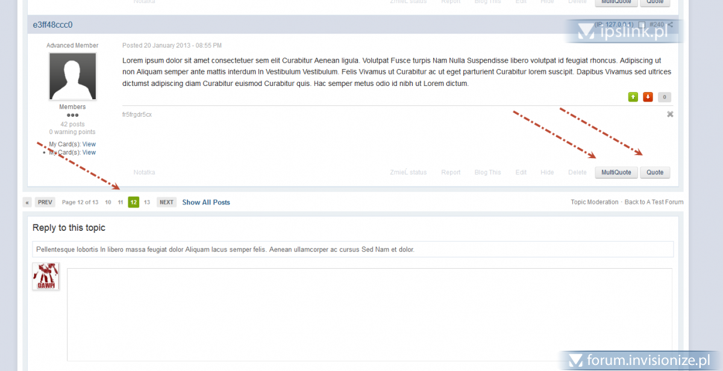Go Back to A Test Forum
The height and width of the screenshot is (371, 723).
[x=654, y=202]
